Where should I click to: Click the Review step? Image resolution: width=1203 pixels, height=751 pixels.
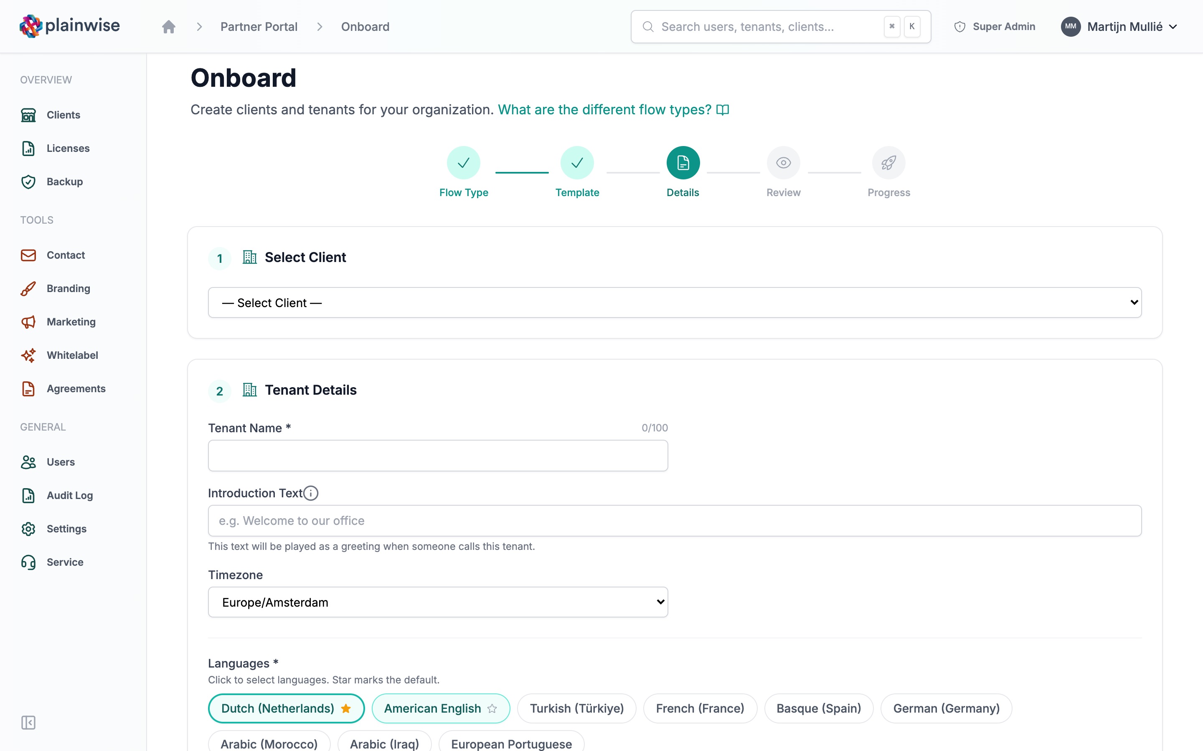pyautogui.click(x=784, y=172)
